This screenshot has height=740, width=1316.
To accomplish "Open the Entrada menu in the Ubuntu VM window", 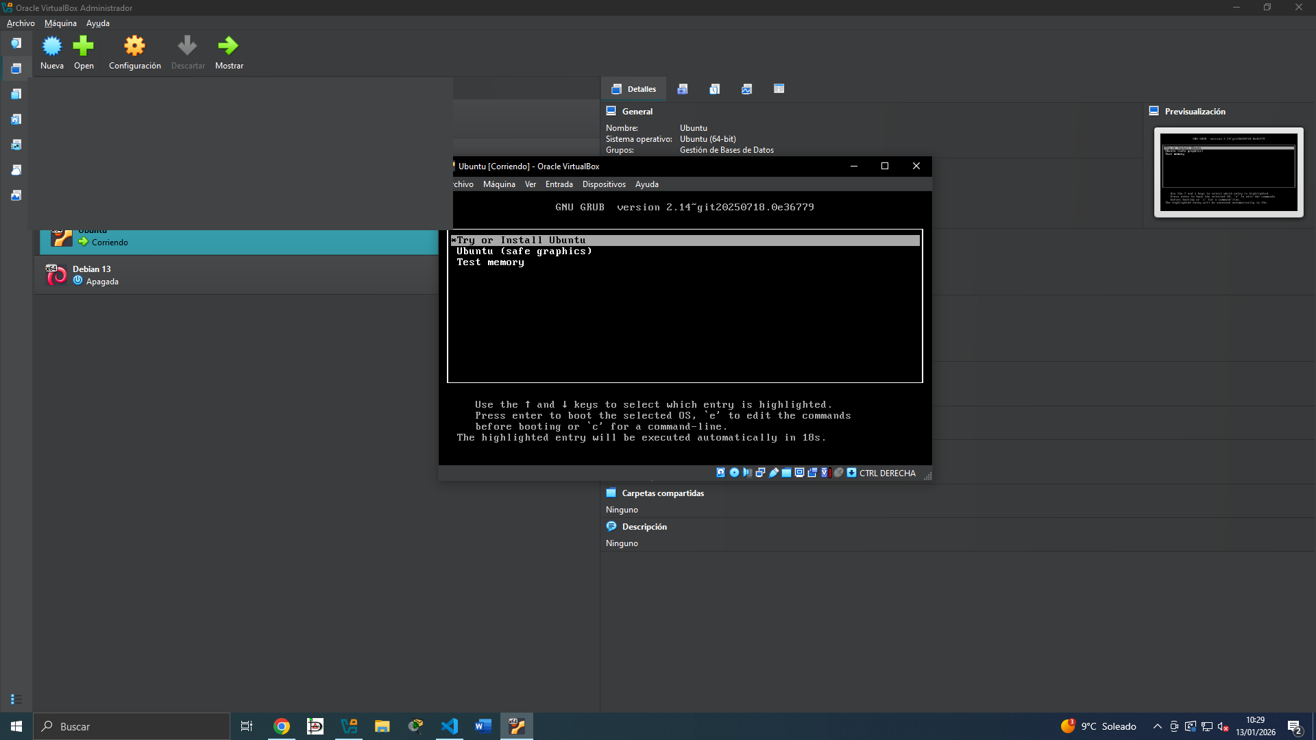I will tap(559, 184).
